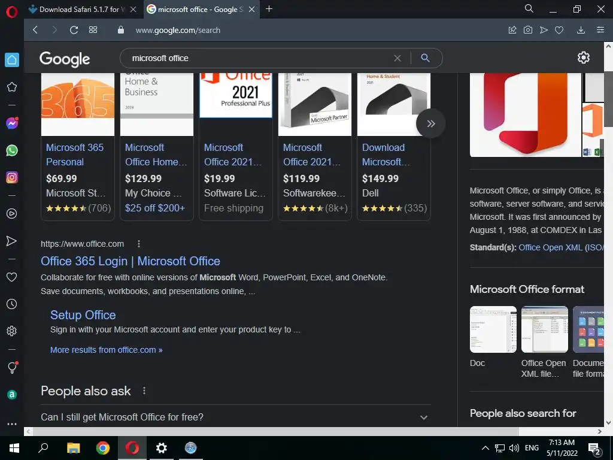Open Microsoft 365 Personal product link
The image size is (613, 460).
pos(75,155)
